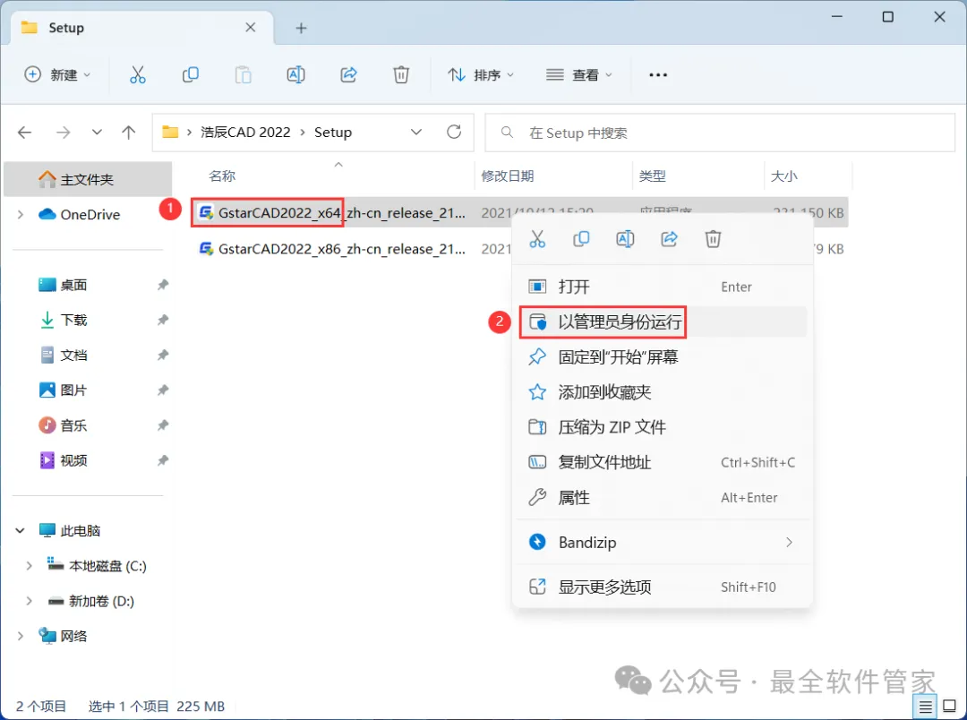Expand the address bar history dropdown

[416, 132]
